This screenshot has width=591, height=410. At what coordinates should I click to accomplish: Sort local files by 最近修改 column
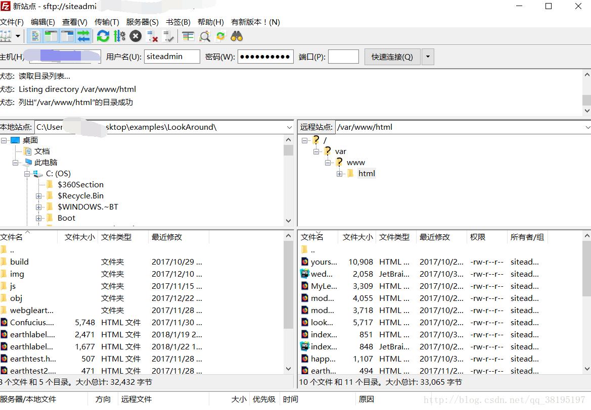(178, 237)
